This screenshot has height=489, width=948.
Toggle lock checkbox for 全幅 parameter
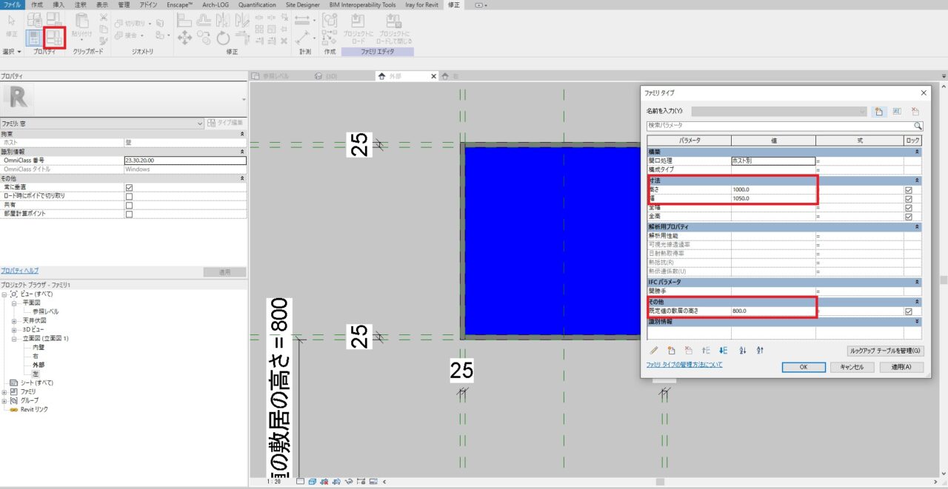908,208
